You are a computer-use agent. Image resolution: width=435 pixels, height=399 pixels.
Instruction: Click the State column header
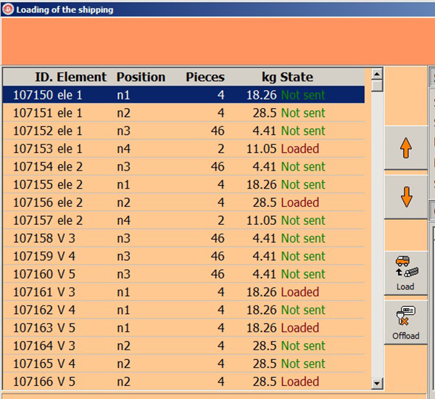(x=297, y=77)
